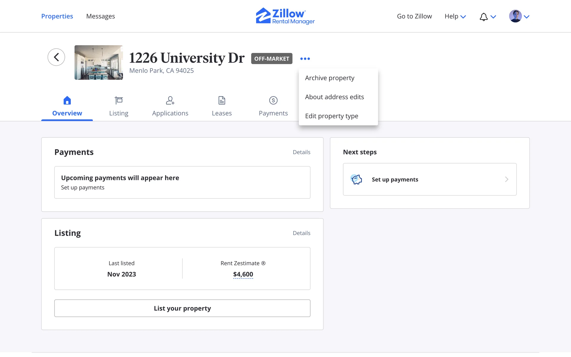Screen dimensions: 571x357
Task: Open the three-dot property options menu
Action: (305, 59)
